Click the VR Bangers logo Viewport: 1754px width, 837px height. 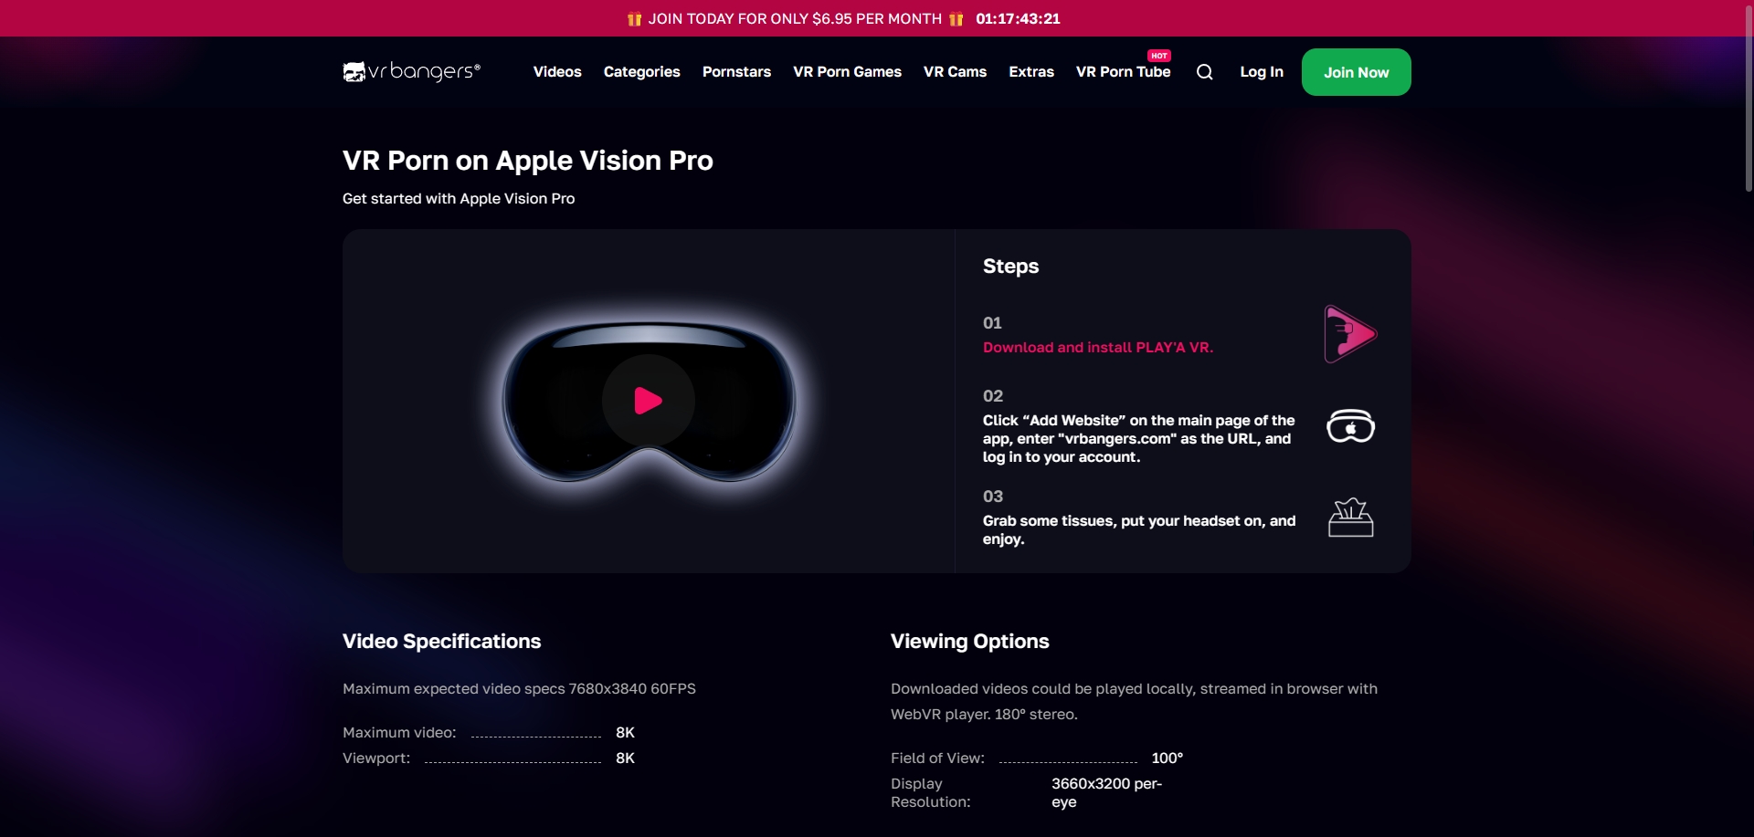(411, 71)
